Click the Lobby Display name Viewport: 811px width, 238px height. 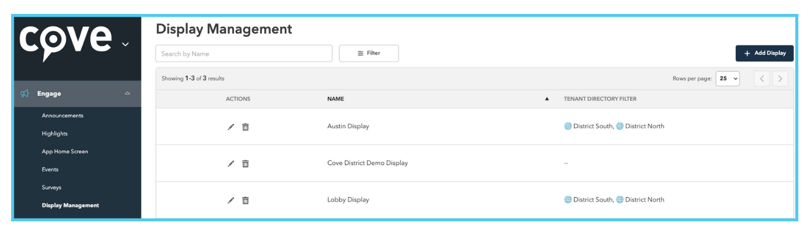coord(348,200)
